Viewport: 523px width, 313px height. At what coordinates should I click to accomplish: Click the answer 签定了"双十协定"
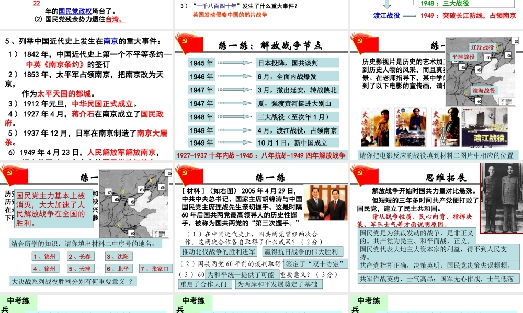tap(315, 264)
